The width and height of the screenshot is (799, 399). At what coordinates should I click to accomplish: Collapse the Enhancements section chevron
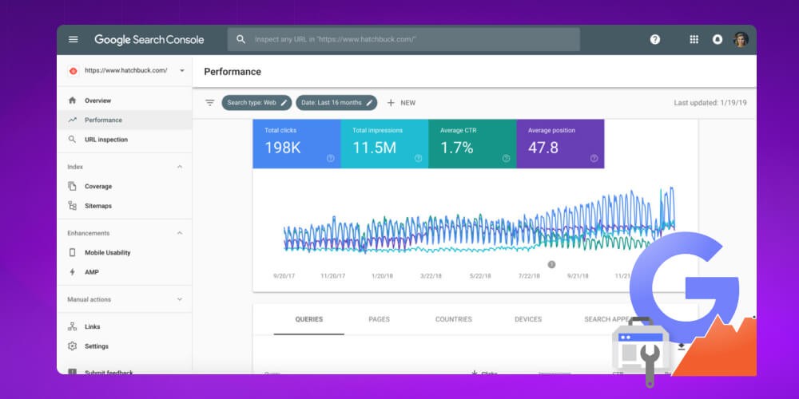(179, 233)
